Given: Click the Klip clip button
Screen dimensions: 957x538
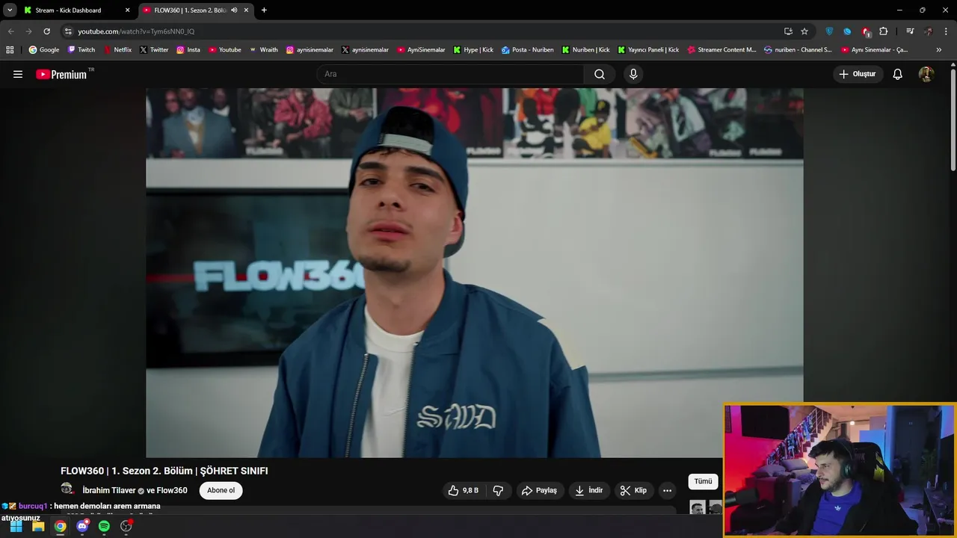Looking at the screenshot, I should coord(633,490).
